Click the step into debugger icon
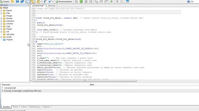The height and width of the screenshot is (111, 199). pos(96,2)
